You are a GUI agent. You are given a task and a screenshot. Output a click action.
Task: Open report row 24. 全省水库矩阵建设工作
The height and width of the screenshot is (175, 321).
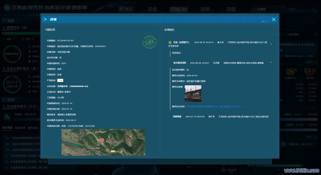[23, 150]
